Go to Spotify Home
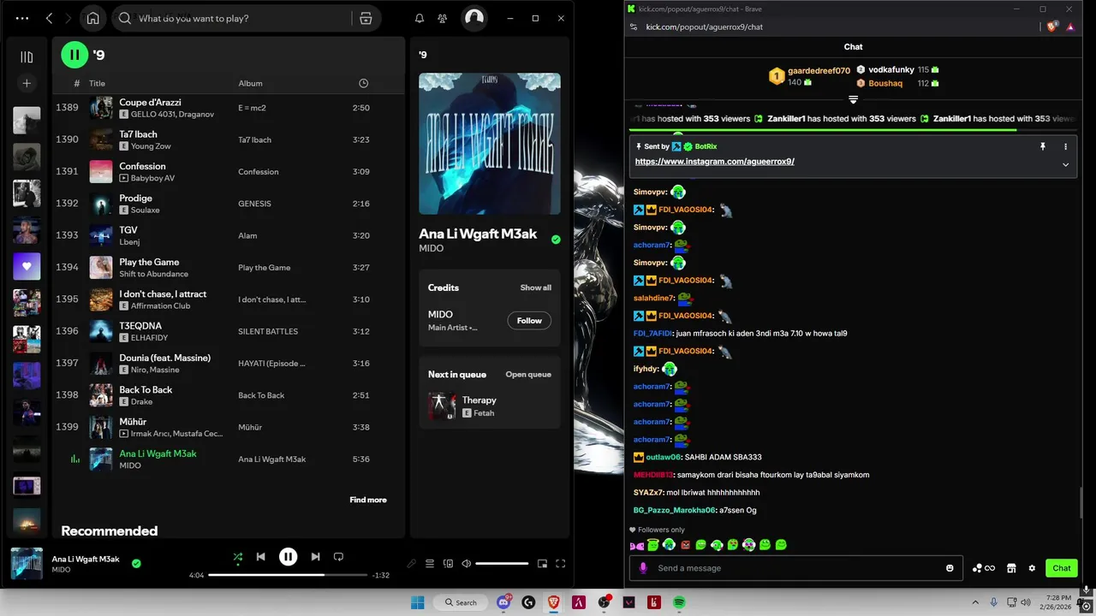Image resolution: width=1096 pixels, height=616 pixels. (93, 18)
